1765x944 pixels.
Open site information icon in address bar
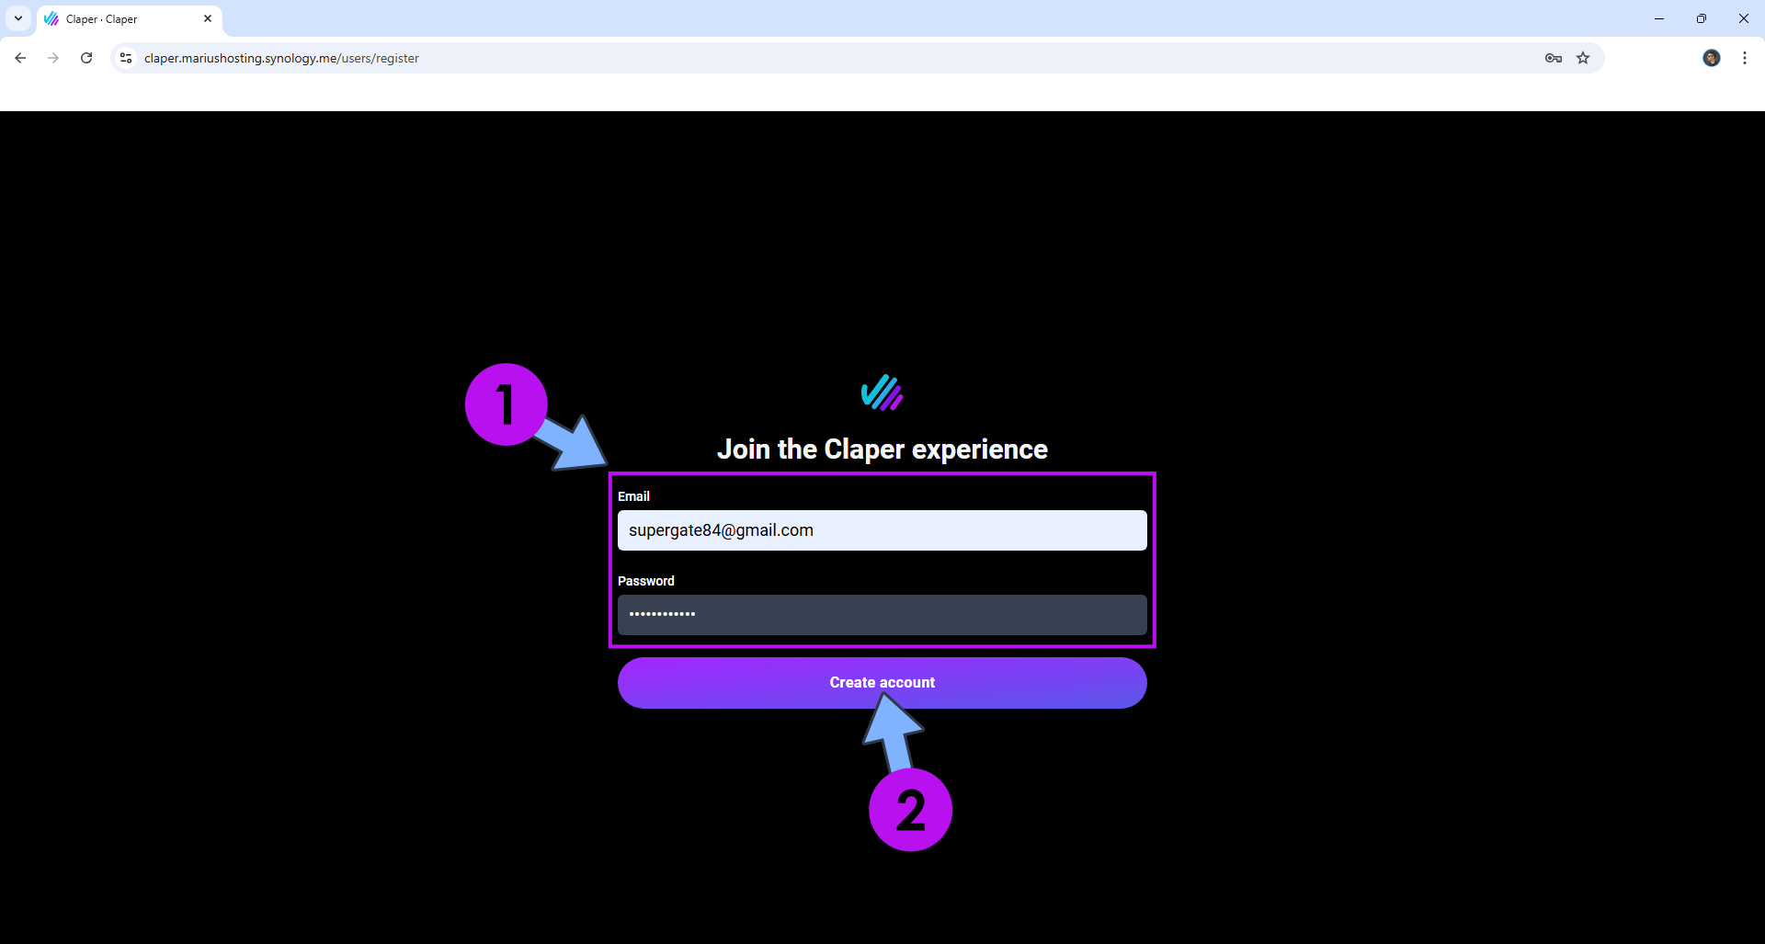coord(127,58)
